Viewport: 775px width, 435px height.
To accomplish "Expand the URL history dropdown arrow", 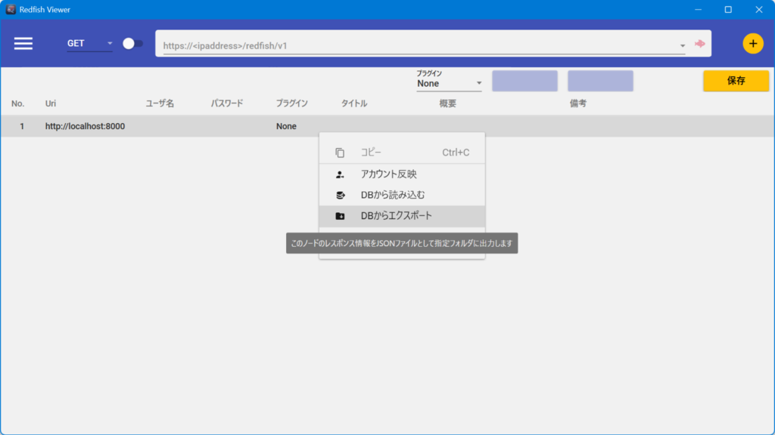I will [x=683, y=45].
